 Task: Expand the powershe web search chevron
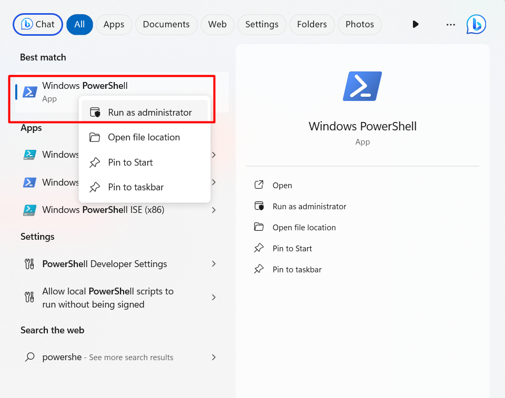coord(214,357)
